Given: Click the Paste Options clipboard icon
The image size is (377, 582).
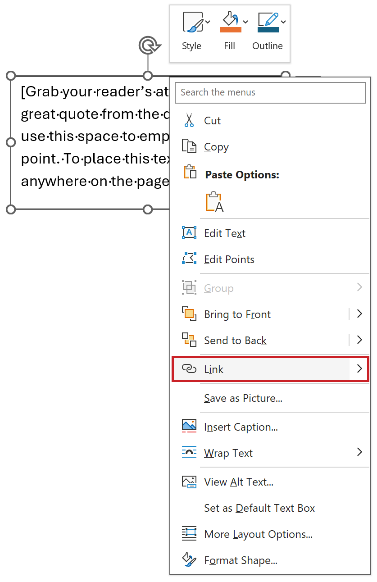Looking at the screenshot, I should point(190,172).
